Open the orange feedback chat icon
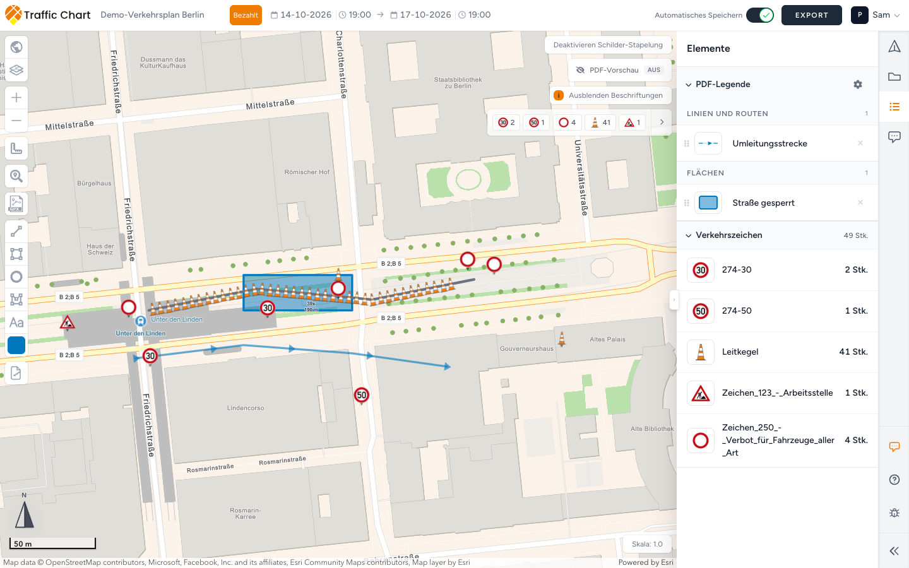909x568 pixels. [894, 447]
